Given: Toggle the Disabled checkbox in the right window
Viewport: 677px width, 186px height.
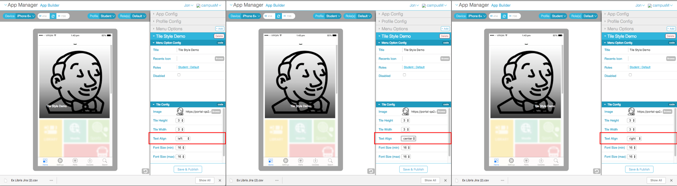Looking at the screenshot, I should point(630,75).
